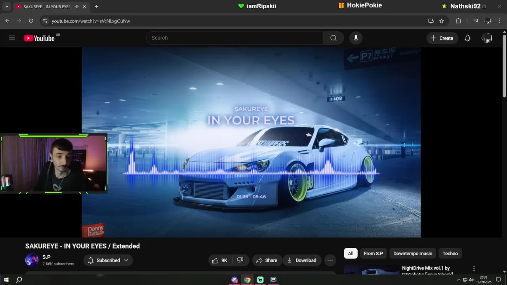
Task: Reload the YouTube page
Action: pos(31,21)
